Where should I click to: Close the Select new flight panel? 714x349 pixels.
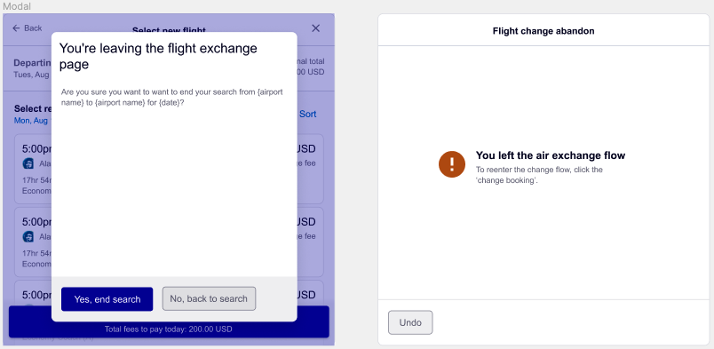[315, 28]
